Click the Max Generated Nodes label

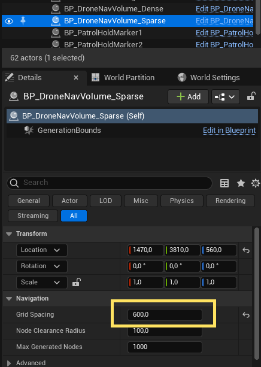coord(49,347)
